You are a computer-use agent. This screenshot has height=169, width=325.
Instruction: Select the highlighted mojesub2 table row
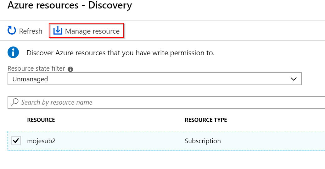[x=166, y=141]
